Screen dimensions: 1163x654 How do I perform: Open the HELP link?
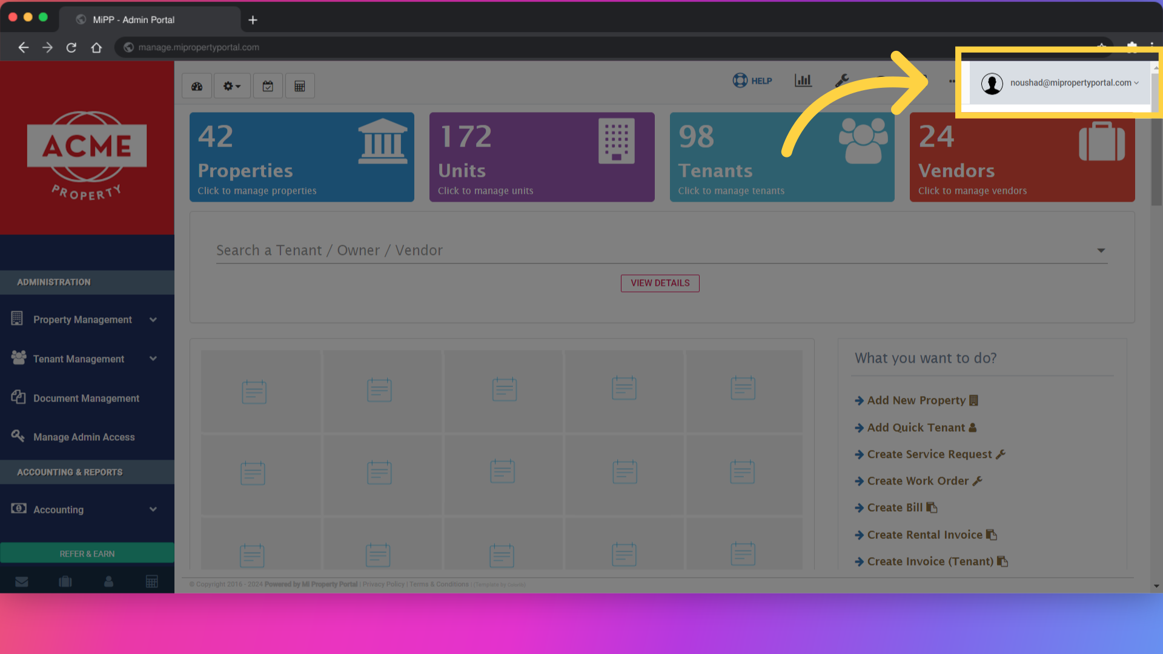[752, 81]
